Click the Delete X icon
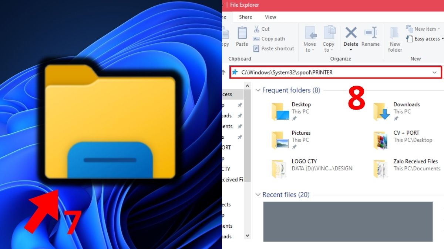The width and height of the screenshot is (444, 249). click(351, 32)
